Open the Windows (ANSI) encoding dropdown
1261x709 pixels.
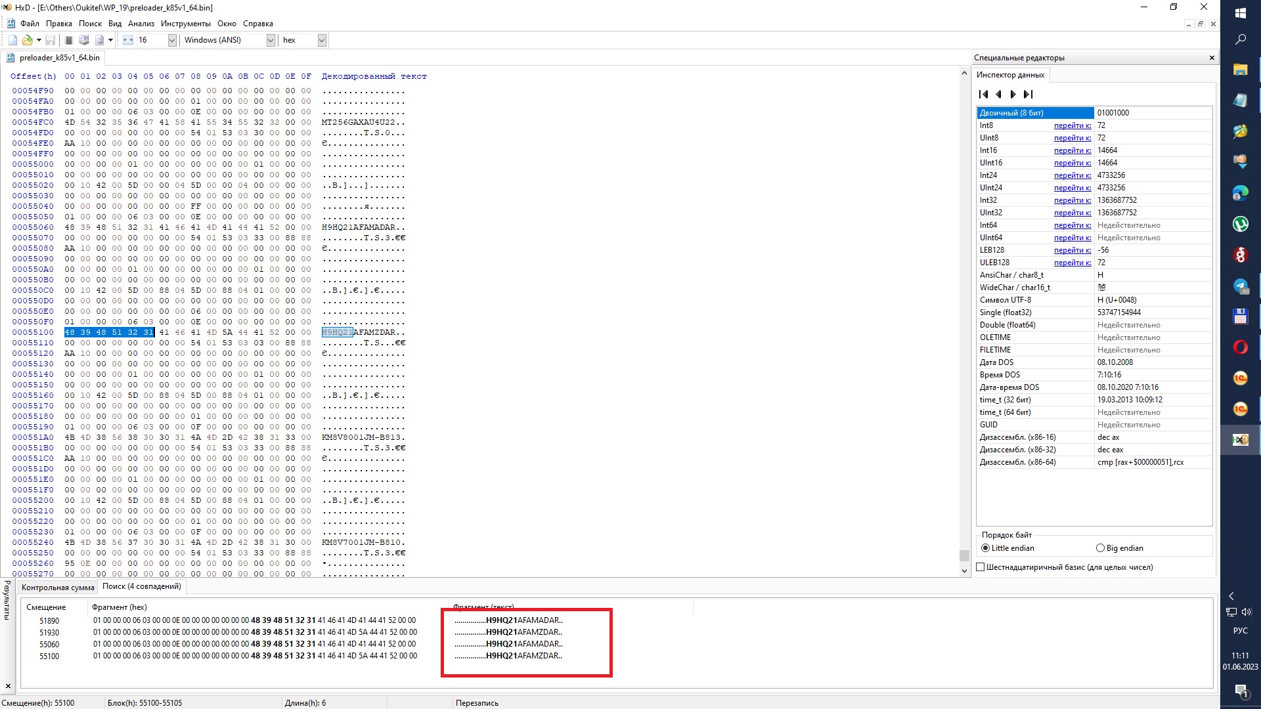(271, 40)
